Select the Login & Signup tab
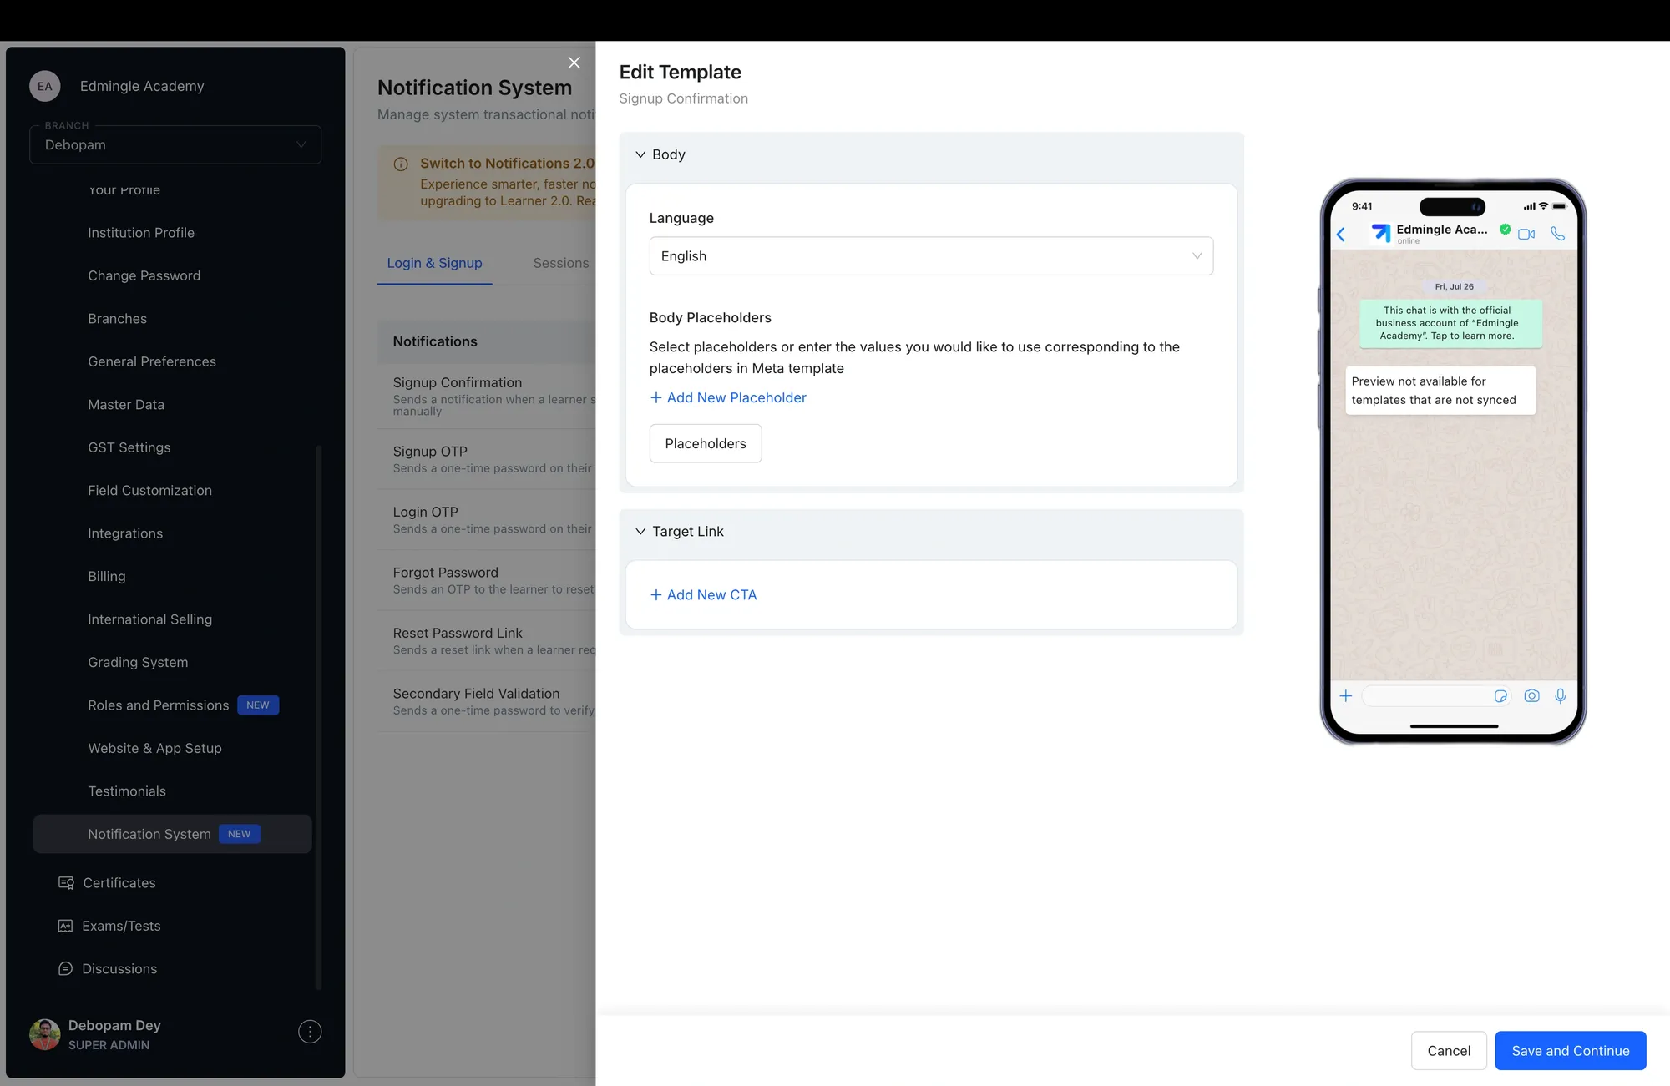1670x1086 pixels. pyautogui.click(x=434, y=264)
